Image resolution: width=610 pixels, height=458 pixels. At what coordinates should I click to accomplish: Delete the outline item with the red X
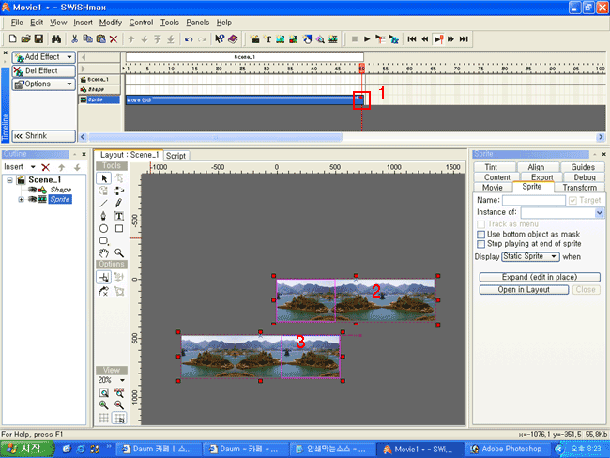[x=46, y=167]
